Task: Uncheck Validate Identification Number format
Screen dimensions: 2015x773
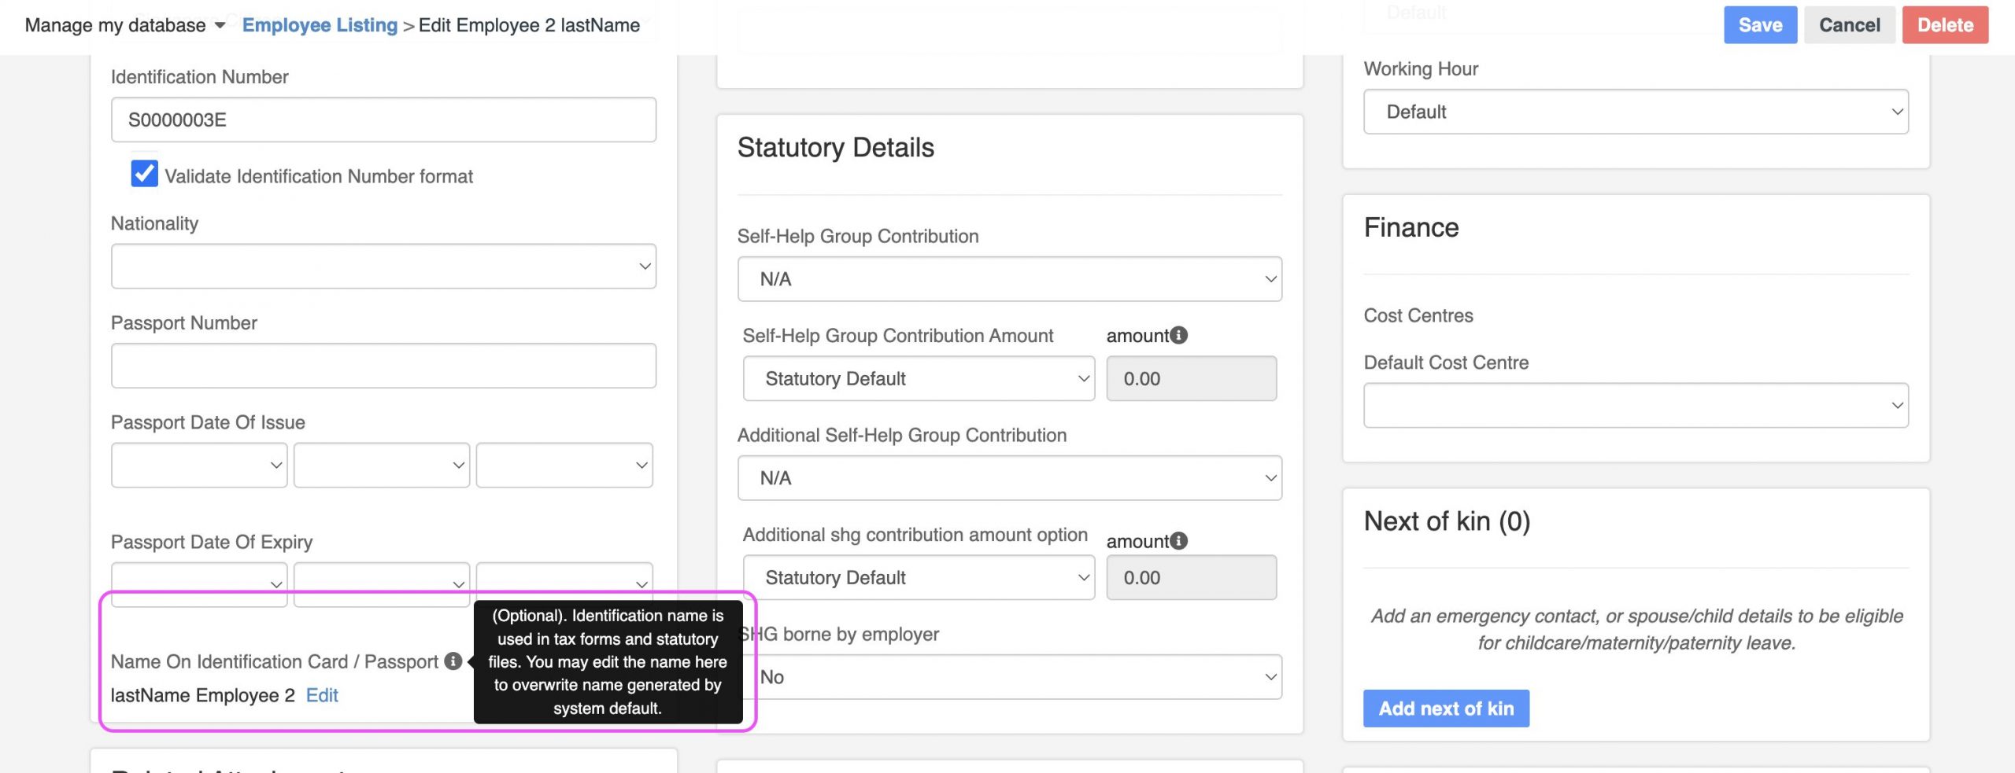Action: tap(144, 174)
